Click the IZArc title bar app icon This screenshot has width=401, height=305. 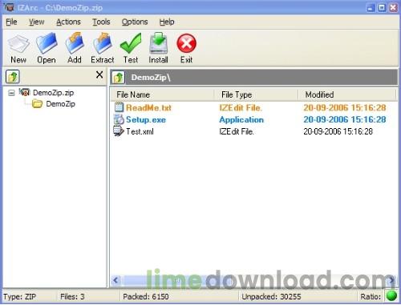pyautogui.click(x=9, y=7)
